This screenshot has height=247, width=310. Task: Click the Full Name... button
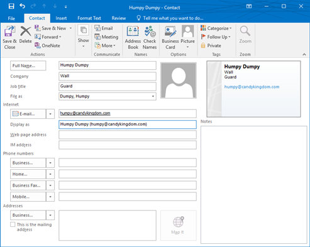[x=28, y=65]
